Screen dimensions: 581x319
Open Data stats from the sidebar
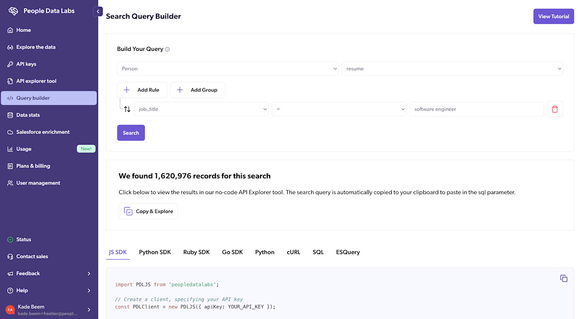click(x=28, y=115)
